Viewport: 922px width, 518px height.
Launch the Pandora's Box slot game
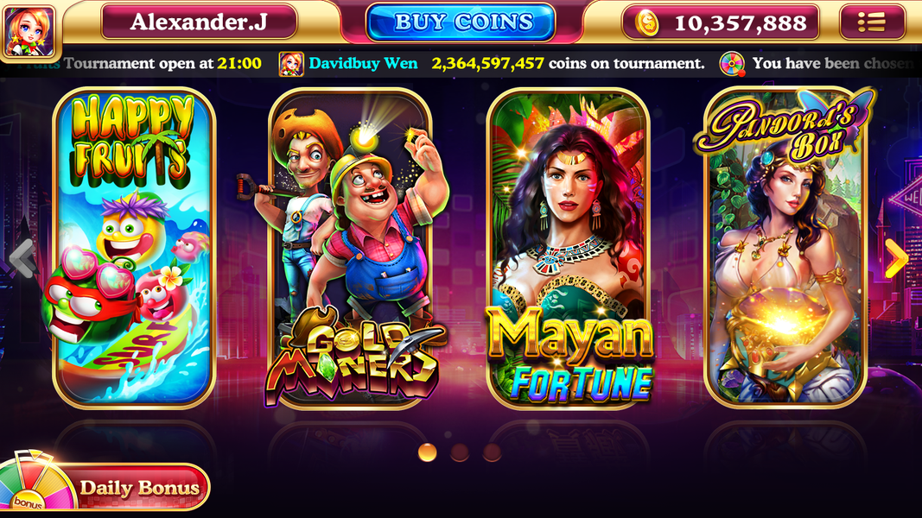(785, 248)
